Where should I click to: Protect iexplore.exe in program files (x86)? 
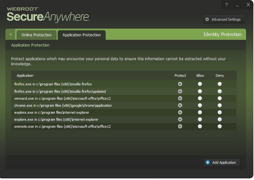180,119
